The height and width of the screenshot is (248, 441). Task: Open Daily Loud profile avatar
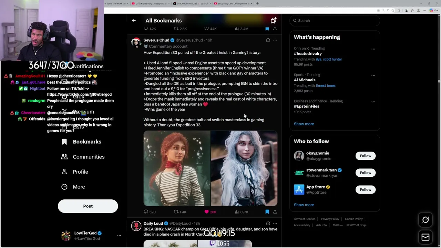[x=136, y=226]
